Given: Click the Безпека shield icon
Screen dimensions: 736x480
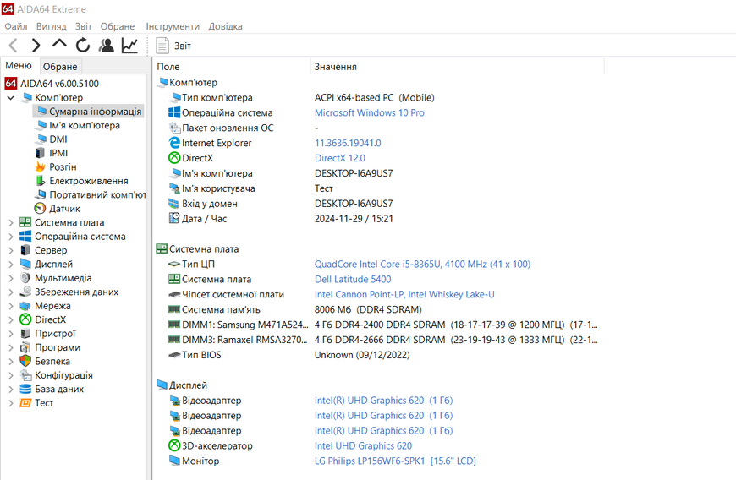Looking at the screenshot, I should (25, 361).
